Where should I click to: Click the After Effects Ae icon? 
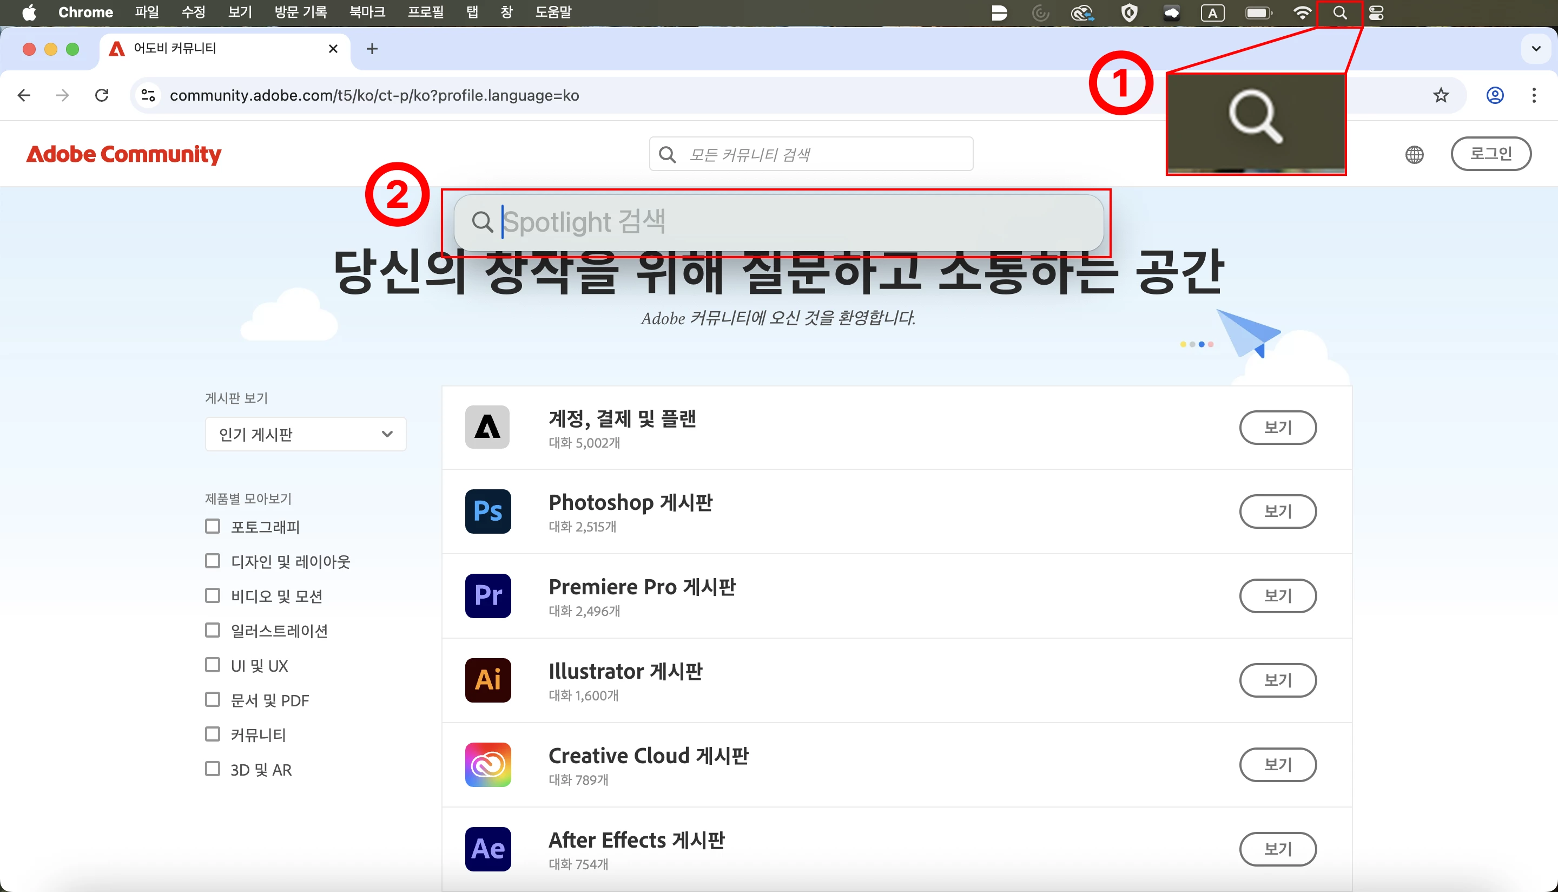pos(488,849)
